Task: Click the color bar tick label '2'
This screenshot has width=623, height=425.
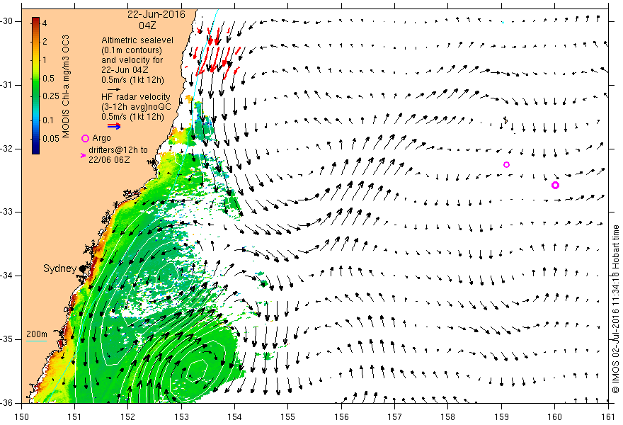Action: point(45,42)
